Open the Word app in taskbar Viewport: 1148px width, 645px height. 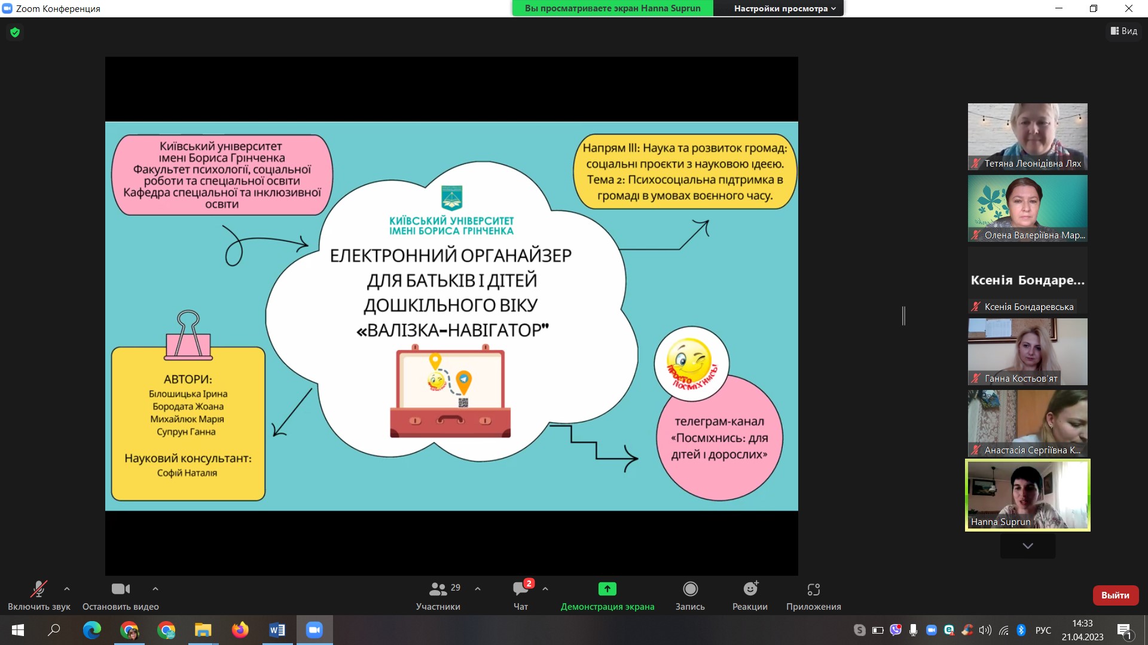pos(277,630)
